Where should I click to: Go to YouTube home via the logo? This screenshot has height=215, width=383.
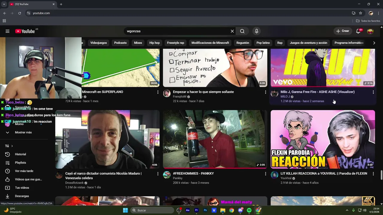(x=25, y=31)
